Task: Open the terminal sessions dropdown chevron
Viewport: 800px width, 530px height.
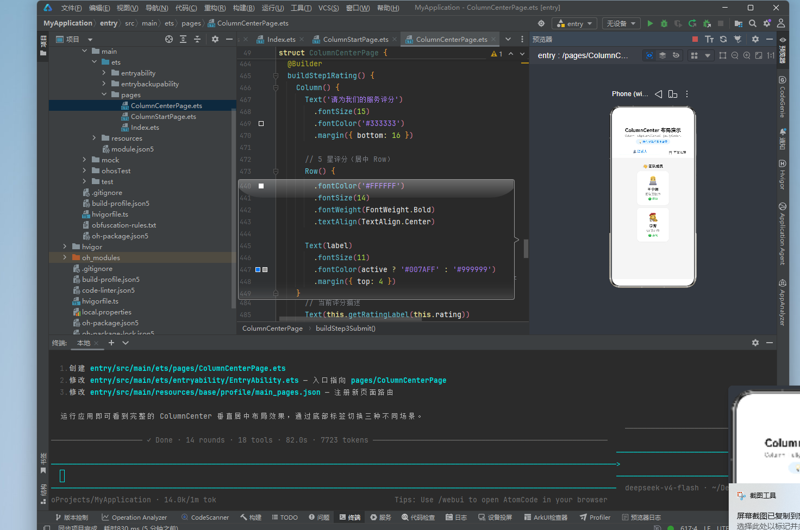Action: (x=126, y=343)
